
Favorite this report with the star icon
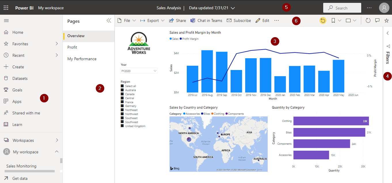point(387,20)
